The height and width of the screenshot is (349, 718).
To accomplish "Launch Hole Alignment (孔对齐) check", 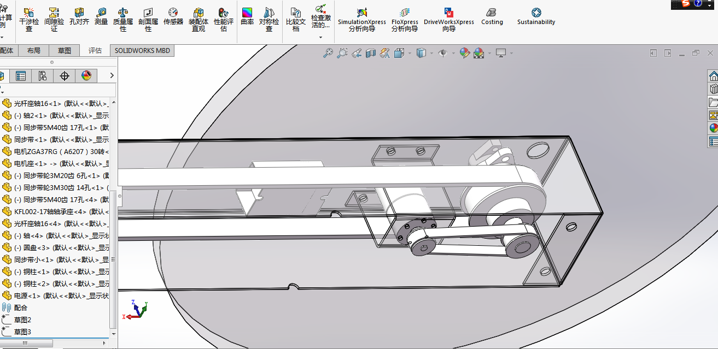I will pyautogui.click(x=79, y=16).
